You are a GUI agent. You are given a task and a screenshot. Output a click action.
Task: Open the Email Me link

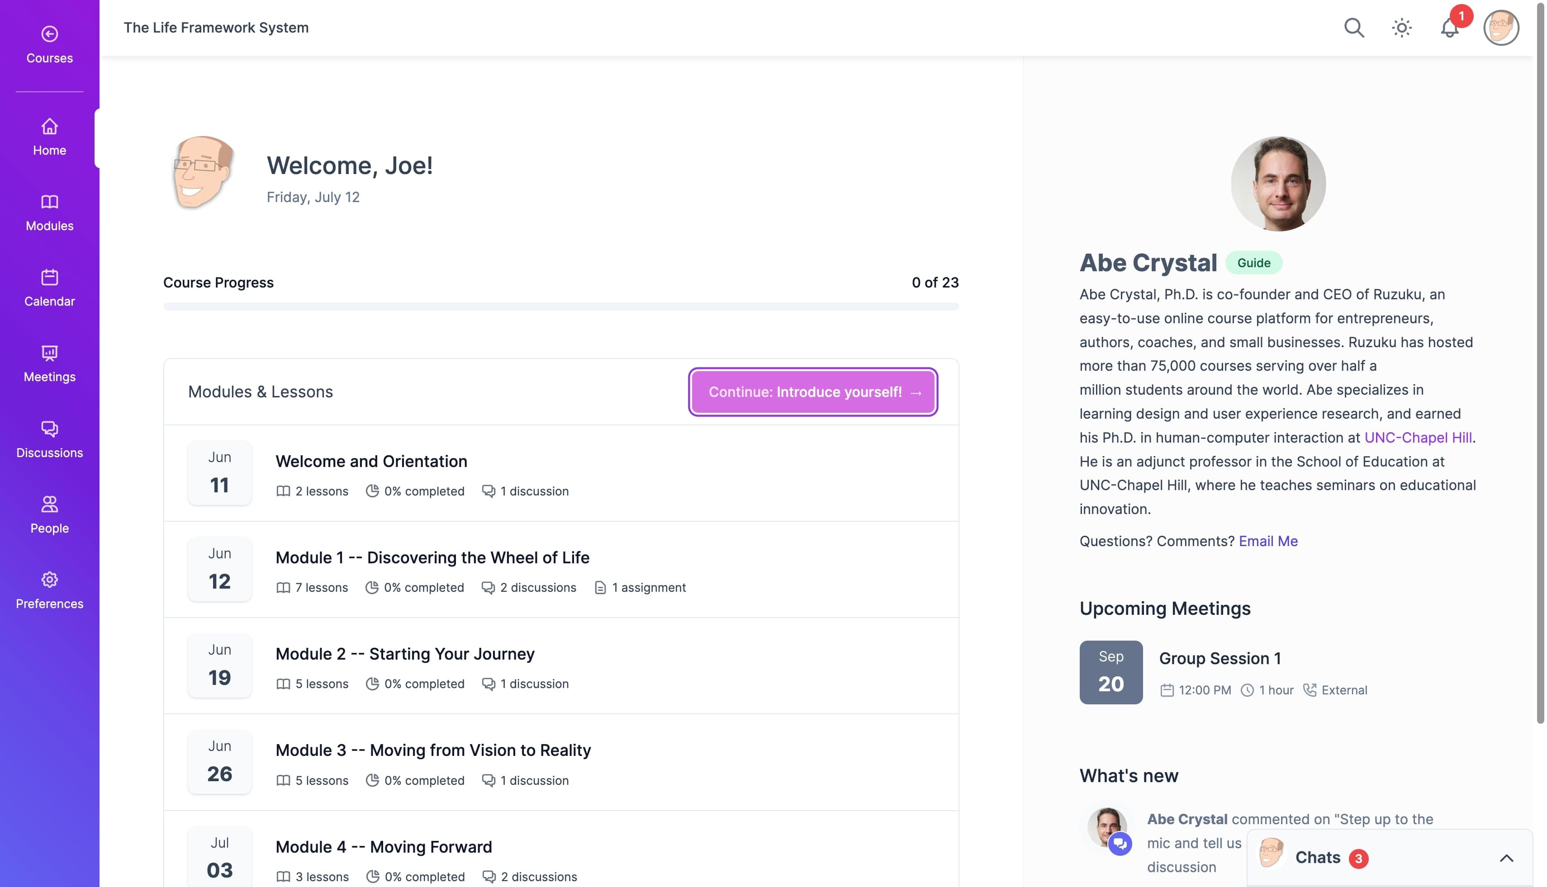(1268, 541)
